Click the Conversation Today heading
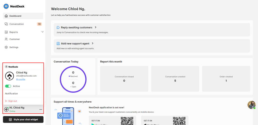The width and height of the screenshot is (258, 125). click(x=66, y=62)
